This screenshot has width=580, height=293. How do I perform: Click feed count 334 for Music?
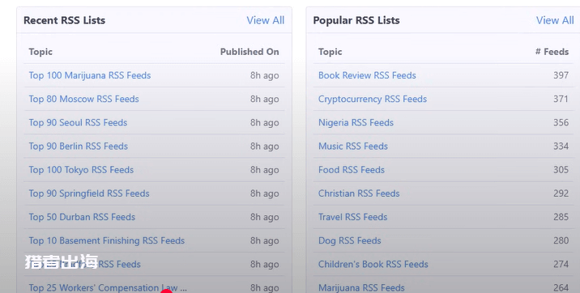tap(561, 146)
